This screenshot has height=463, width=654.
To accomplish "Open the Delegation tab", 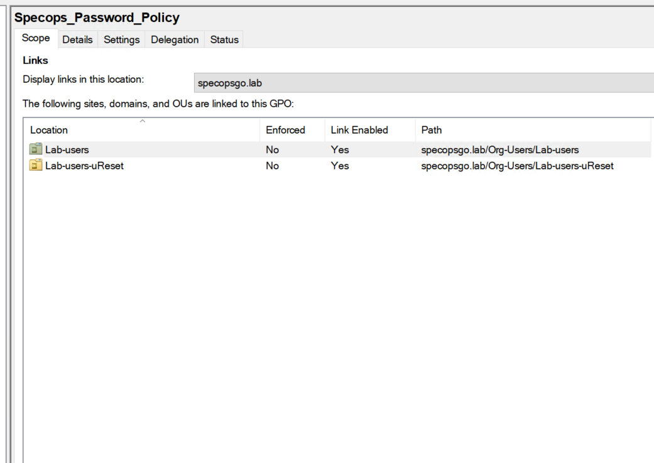I will 175,40.
